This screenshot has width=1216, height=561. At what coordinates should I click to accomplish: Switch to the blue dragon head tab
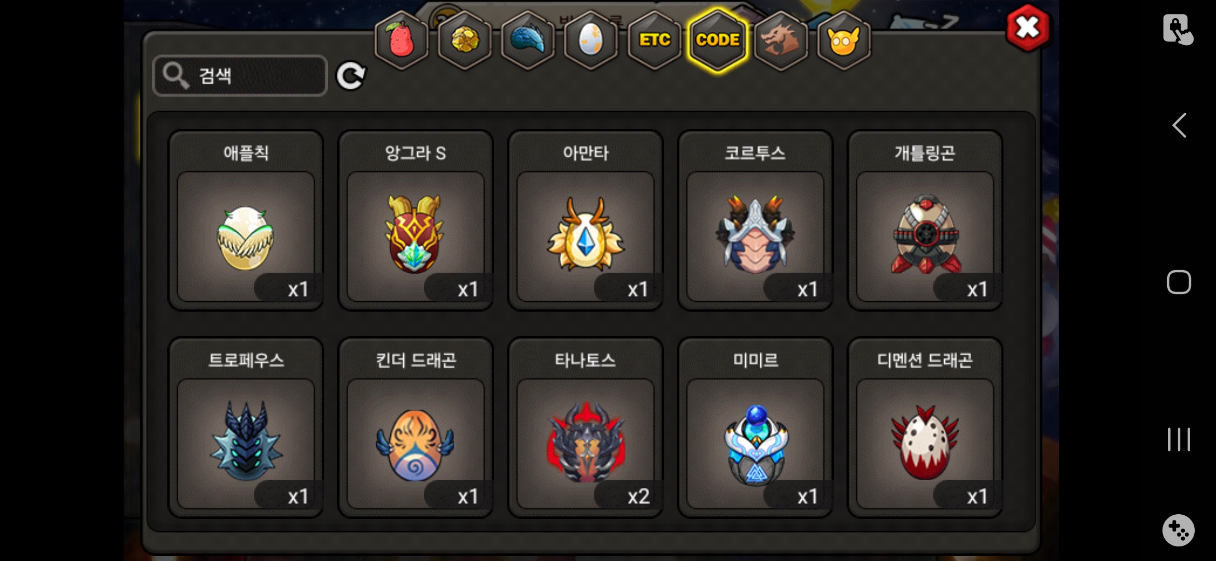(527, 40)
